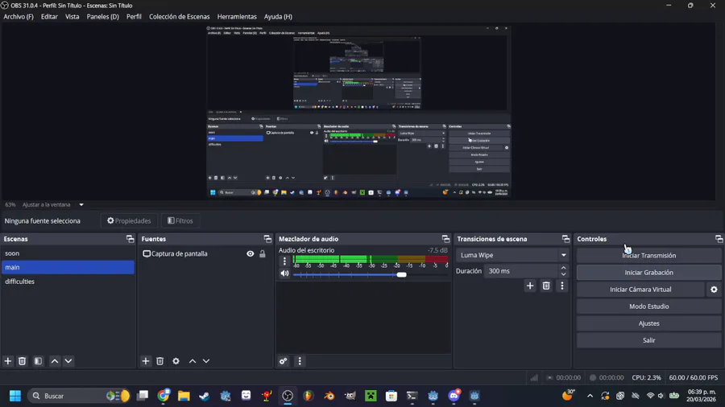Screen dimensions: 725x407
Task: Toggle the lock on Captura de pantalla
Action: point(262,254)
